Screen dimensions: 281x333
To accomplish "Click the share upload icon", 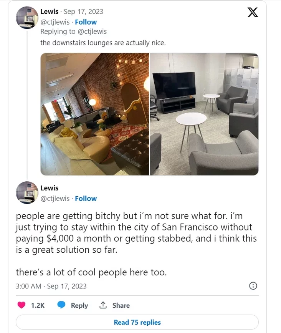I will point(103,305).
